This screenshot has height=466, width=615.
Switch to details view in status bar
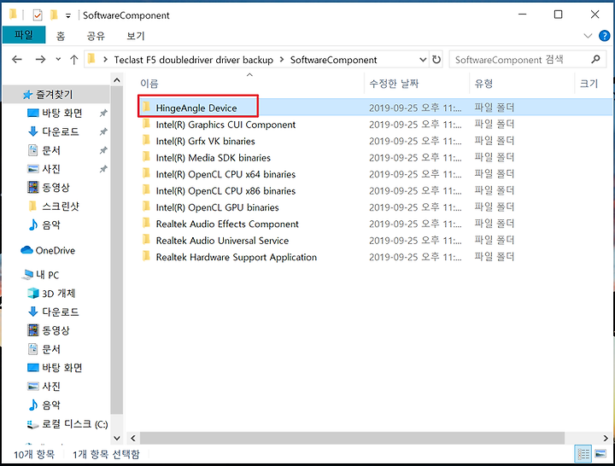tap(583, 454)
